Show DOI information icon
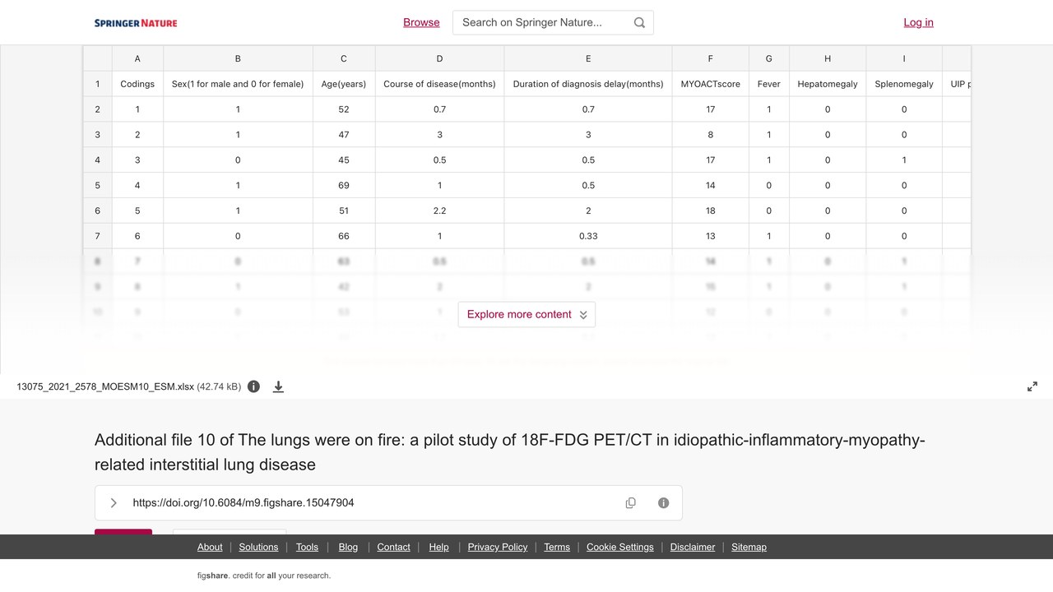The width and height of the screenshot is (1053, 592). click(664, 503)
